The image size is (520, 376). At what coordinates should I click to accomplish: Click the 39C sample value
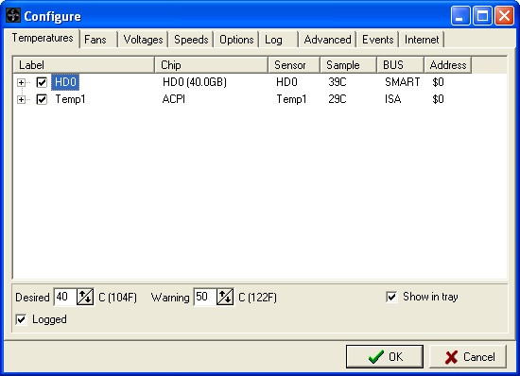point(338,82)
